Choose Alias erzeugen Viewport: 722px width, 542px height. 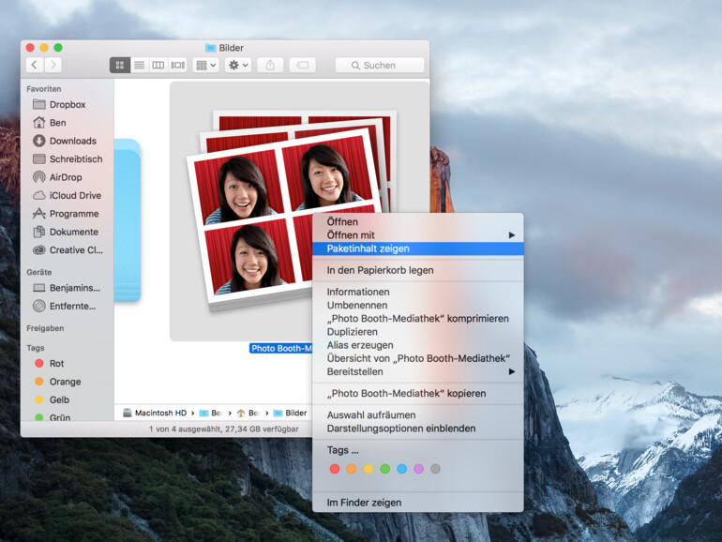(417, 345)
